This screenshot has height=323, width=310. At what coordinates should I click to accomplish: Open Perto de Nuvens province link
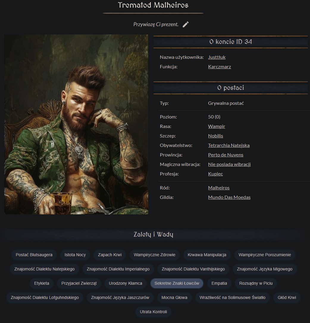pos(226,155)
